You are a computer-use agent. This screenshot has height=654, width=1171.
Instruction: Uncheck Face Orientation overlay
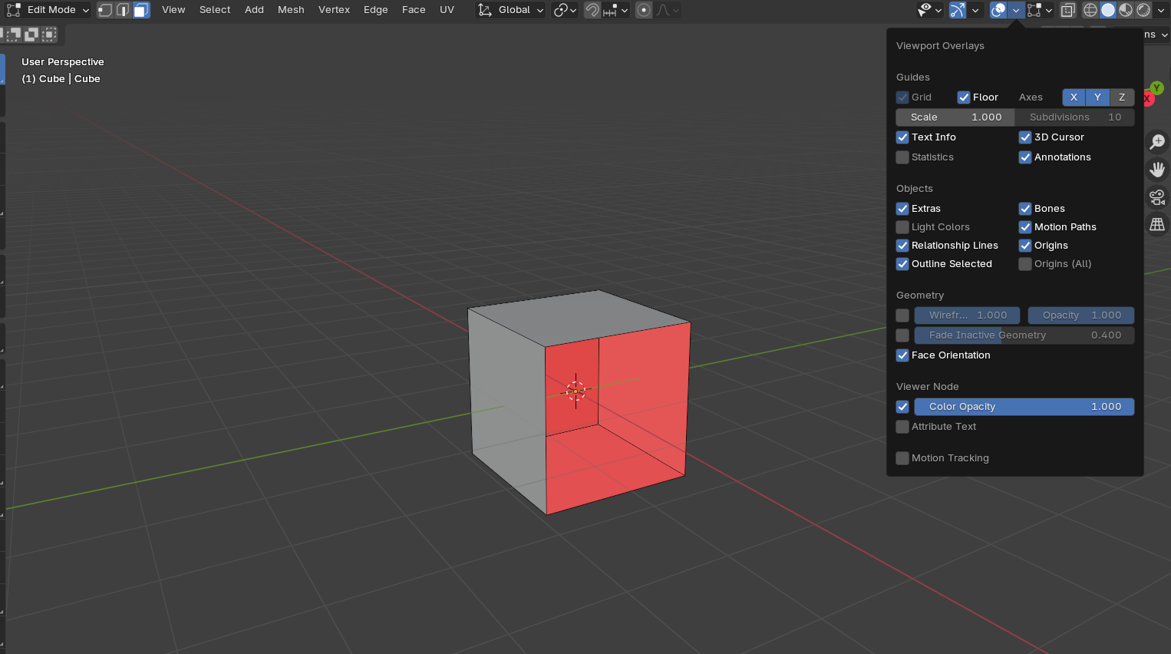(x=902, y=355)
